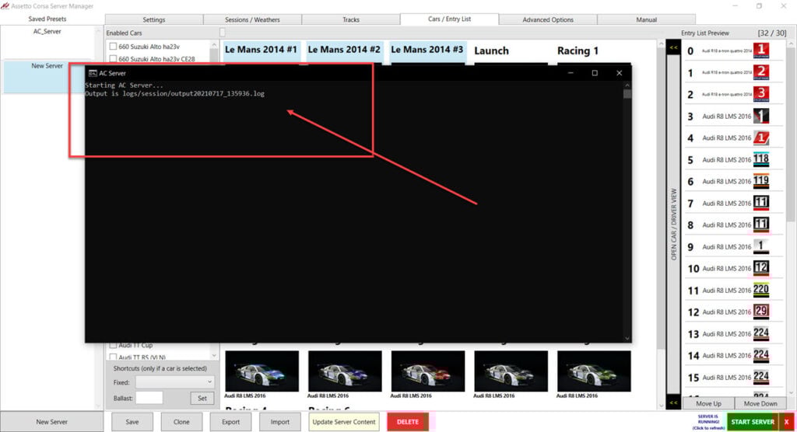Click livery badge on entry list row 4
Screen dimensions: 797x432
[761, 138]
